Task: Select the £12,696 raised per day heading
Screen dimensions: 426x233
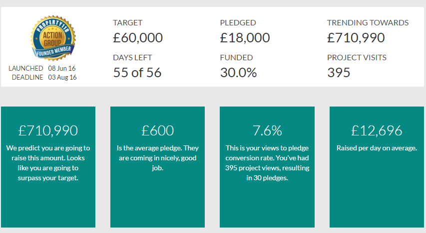Action: pos(377,130)
